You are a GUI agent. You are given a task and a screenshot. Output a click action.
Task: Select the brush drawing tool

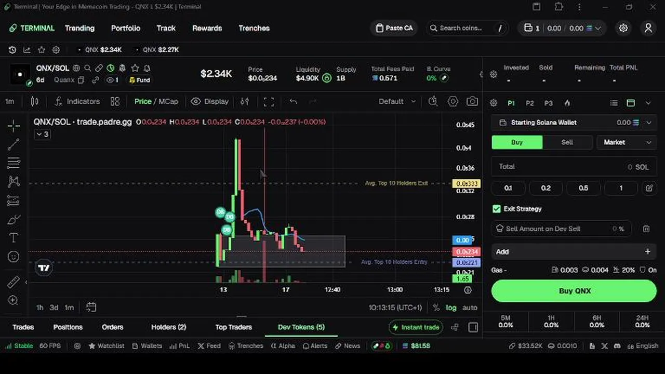click(x=14, y=219)
